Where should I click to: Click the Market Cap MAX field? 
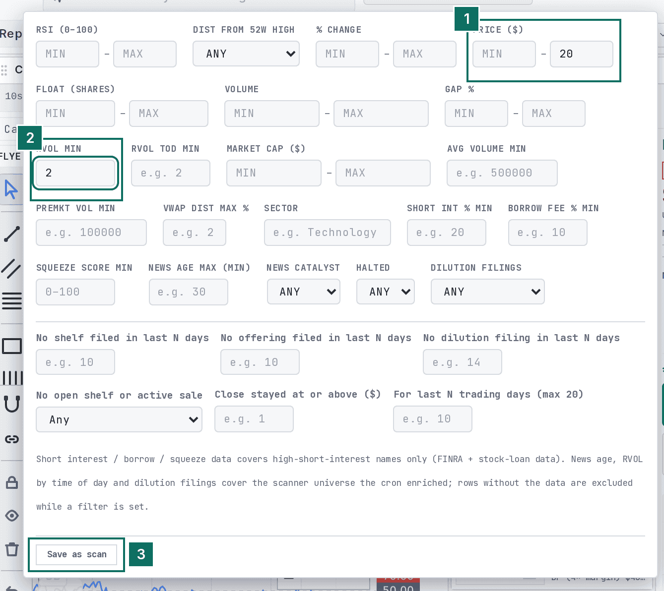[x=383, y=173]
